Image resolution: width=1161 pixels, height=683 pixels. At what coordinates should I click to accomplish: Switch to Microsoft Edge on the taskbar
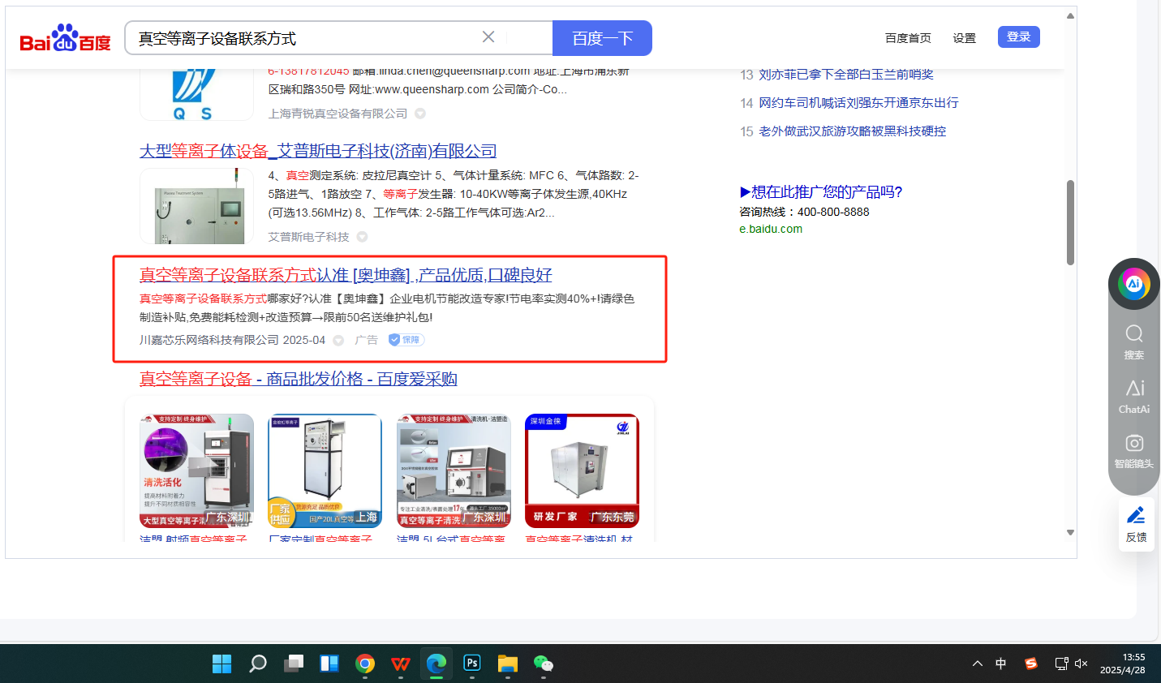(436, 664)
